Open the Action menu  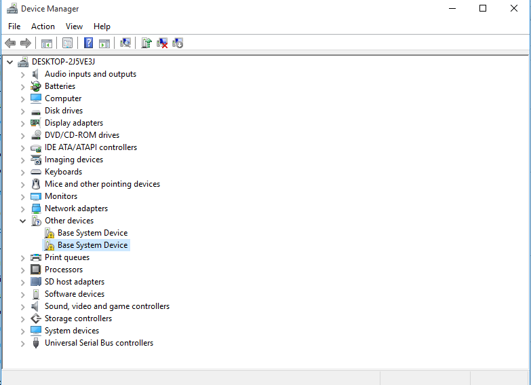point(43,26)
